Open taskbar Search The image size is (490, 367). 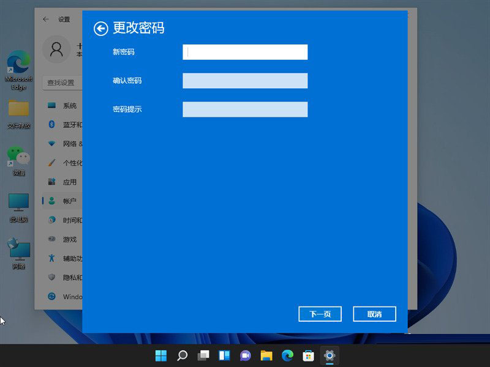(182, 355)
